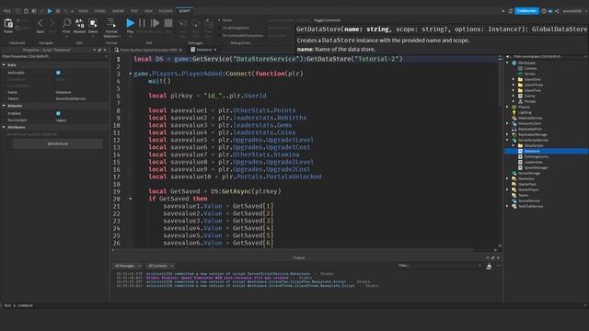The height and width of the screenshot is (331, 589).
Task: Collapse the if block at line 20
Action: coord(131,199)
